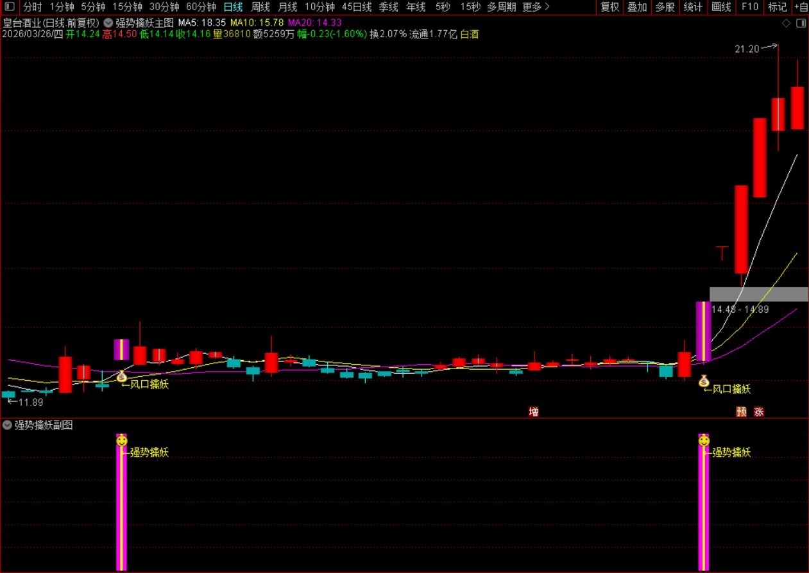Screen dimensions: 809x573
Task: Switch to 年线 chart
Action: point(416,7)
